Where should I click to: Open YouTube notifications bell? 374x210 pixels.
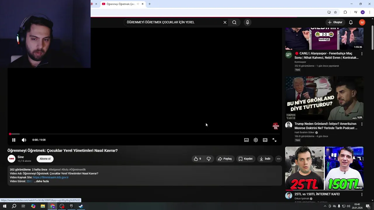(x=351, y=22)
